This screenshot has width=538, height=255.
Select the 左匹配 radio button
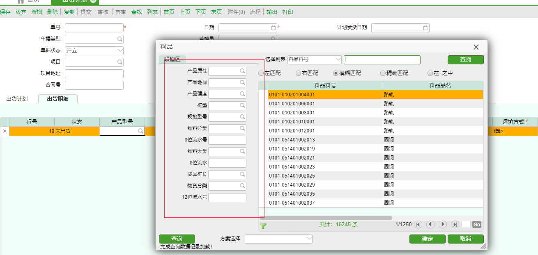[261, 73]
